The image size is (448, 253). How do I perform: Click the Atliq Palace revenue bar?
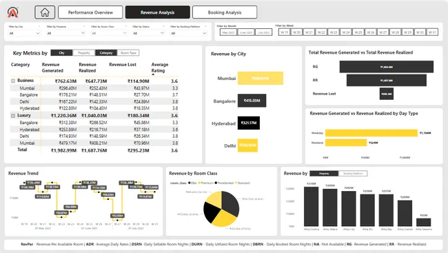(330, 208)
